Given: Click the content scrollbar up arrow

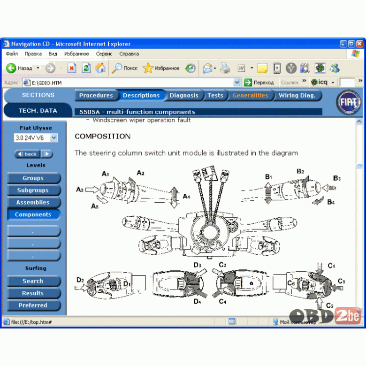Looking at the screenshot, I should [x=359, y=122].
